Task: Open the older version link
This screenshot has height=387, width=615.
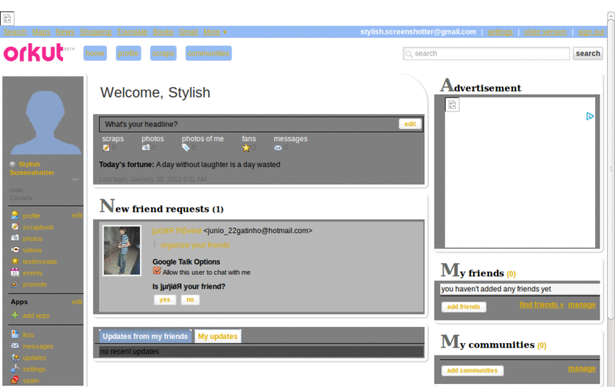Action: [x=545, y=32]
